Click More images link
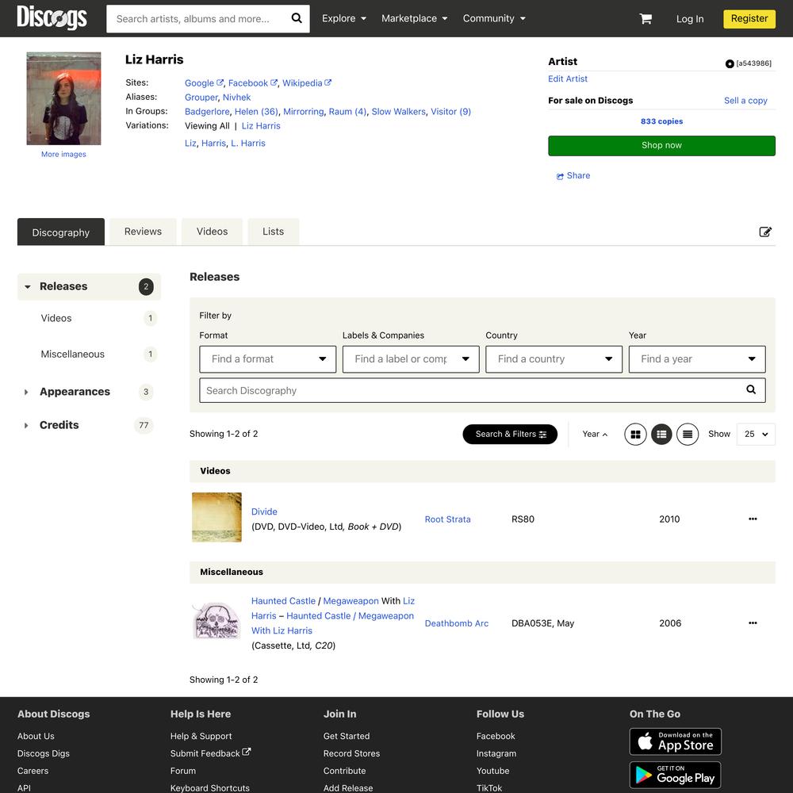793x793 pixels. click(x=63, y=155)
